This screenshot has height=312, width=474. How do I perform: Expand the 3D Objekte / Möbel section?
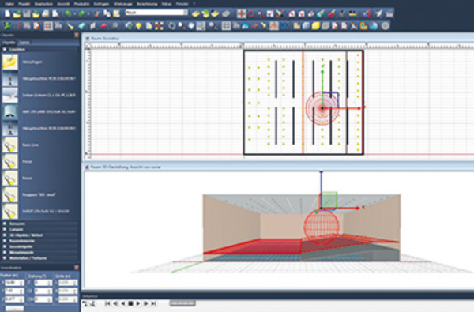pos(5,235)
